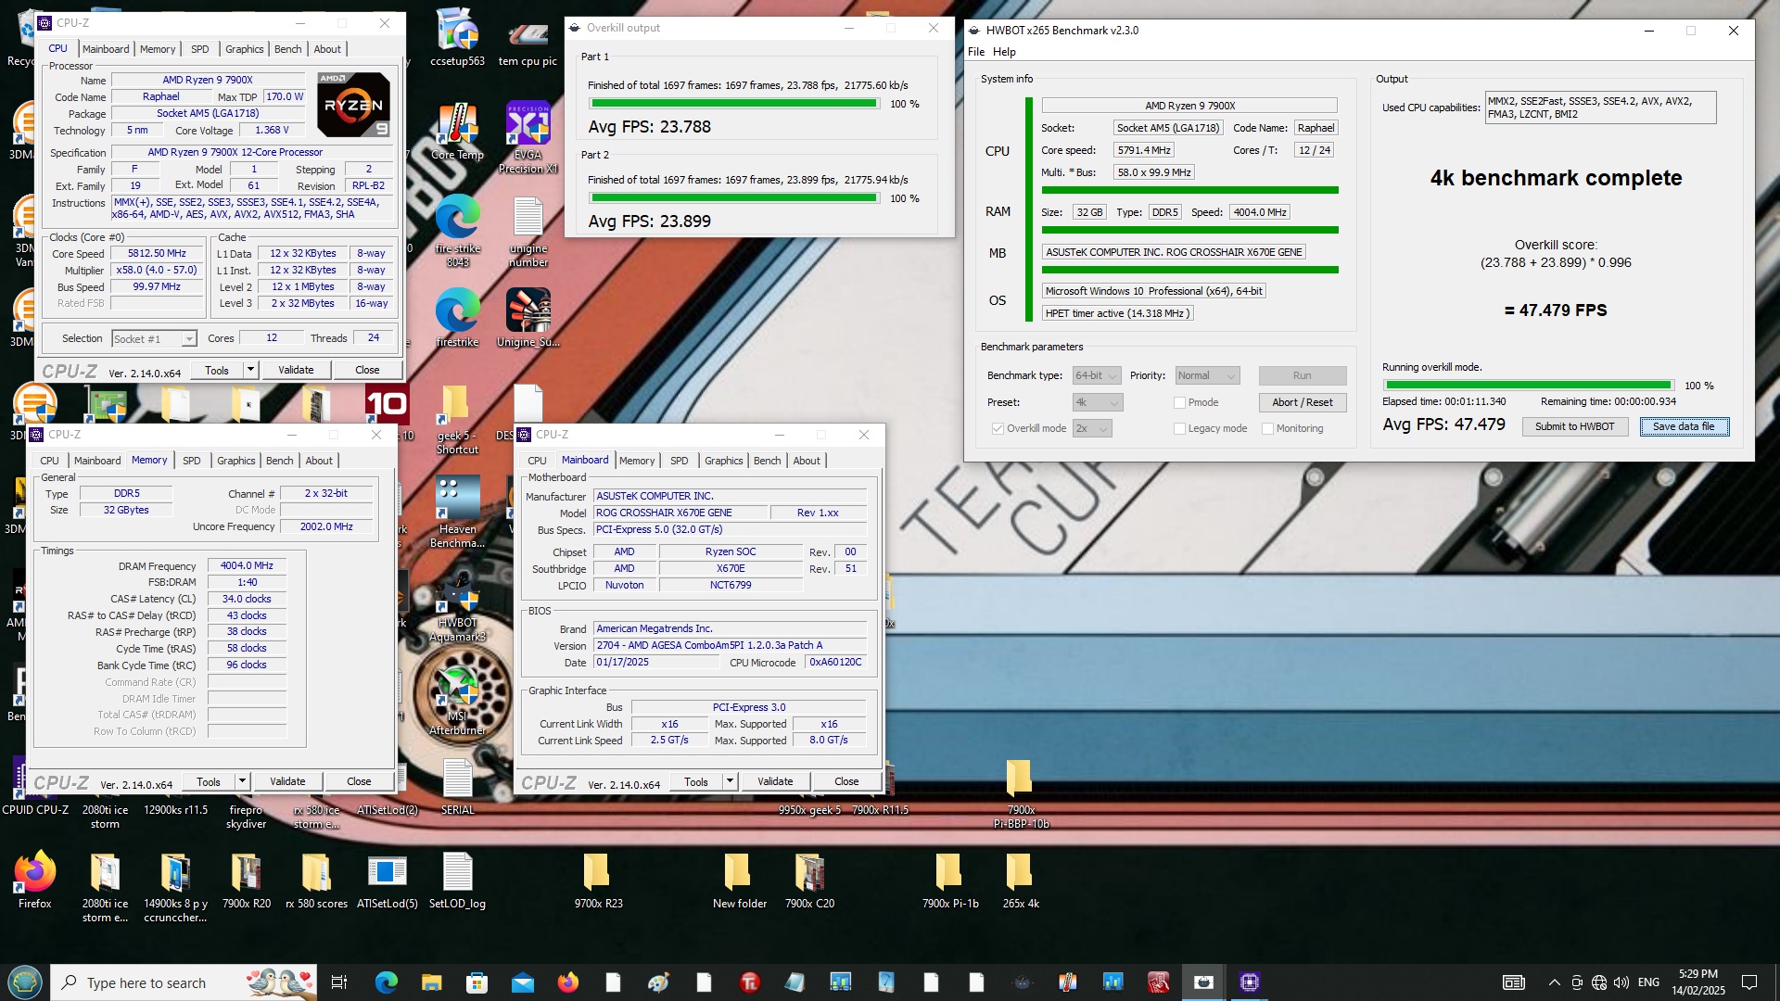Screen dimensions: 1780x1001
Task: Open File Explorer from the taskbar
Action: (x=431, y=982)
